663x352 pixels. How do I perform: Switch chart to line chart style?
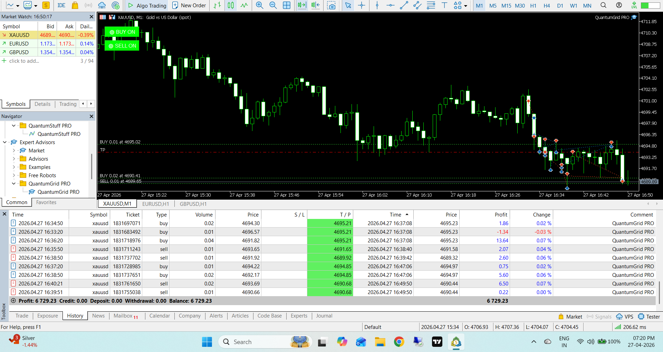tap(244, 5)
